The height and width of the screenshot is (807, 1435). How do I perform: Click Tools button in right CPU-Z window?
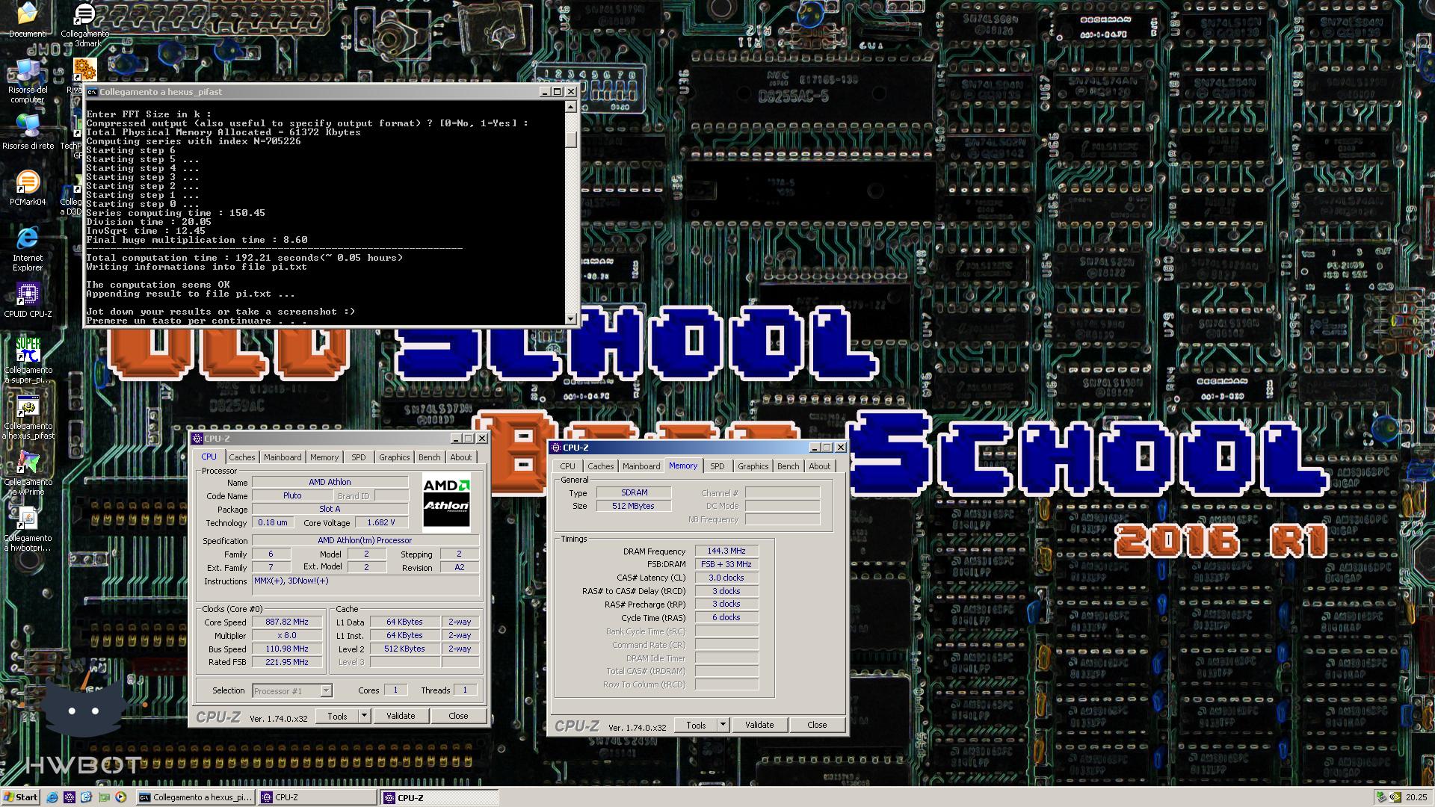tap(696, 725)
